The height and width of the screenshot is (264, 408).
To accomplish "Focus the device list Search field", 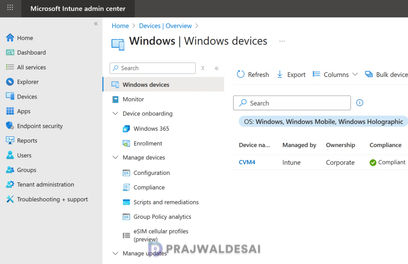I will point(292,103).
